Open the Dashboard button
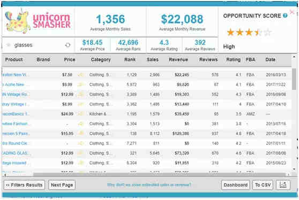 235,185
